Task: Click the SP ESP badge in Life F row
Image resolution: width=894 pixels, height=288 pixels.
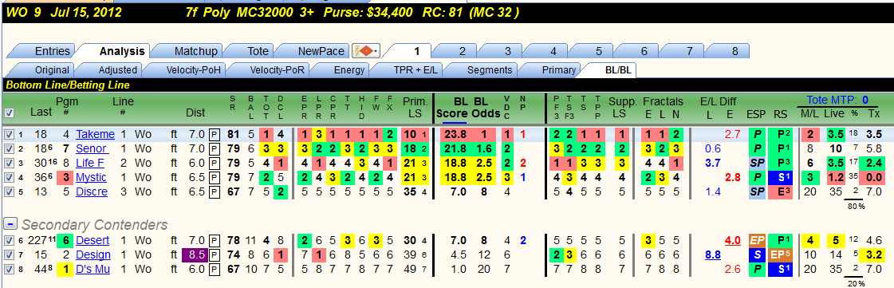Action: (x=756, y=163)
